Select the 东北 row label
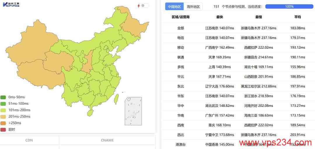The image size is (315, 149). [x=181, y=86]
